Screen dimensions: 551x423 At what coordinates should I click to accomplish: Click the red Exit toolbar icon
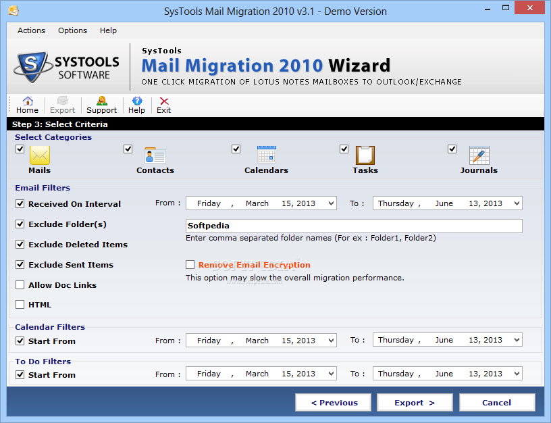(164, 105)
